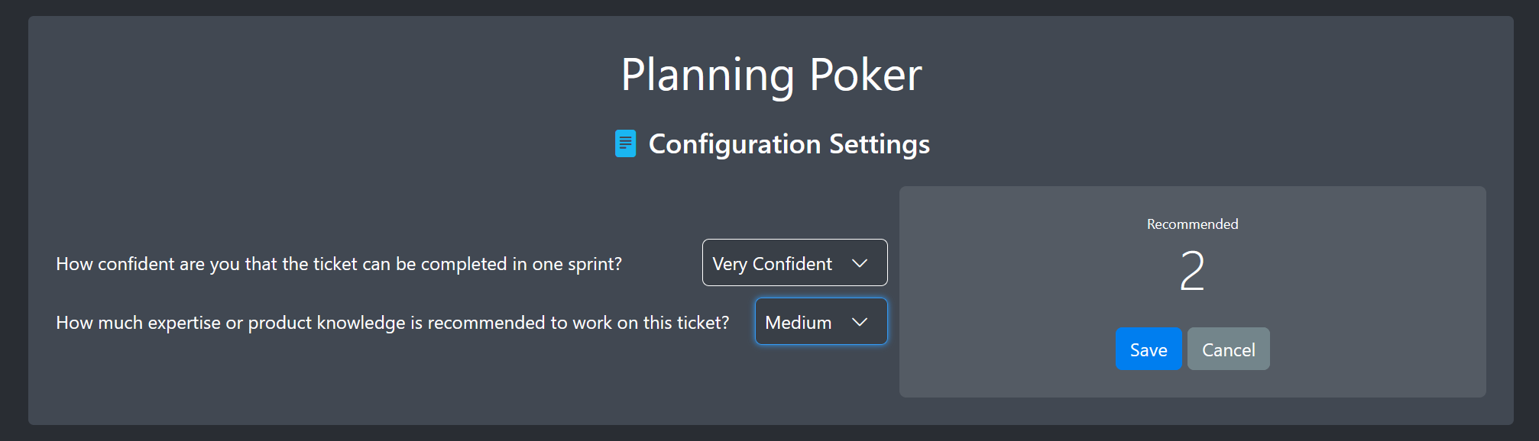Select the expertise knowledge question text
The width and height of the screenshot is (1539, 441).
393,322
